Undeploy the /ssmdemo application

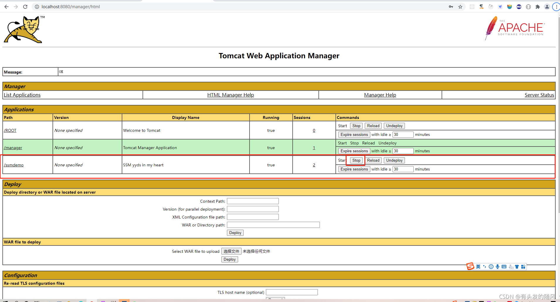394,160
